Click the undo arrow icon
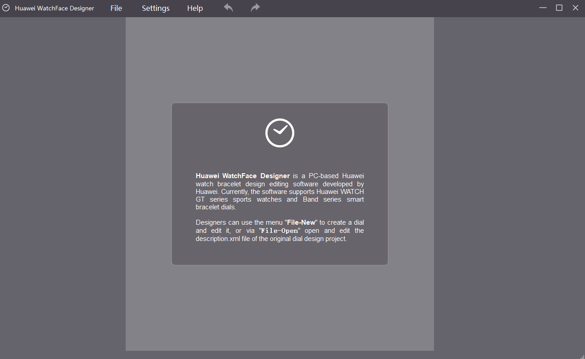585x359 pixels. [x=228, y=8]
